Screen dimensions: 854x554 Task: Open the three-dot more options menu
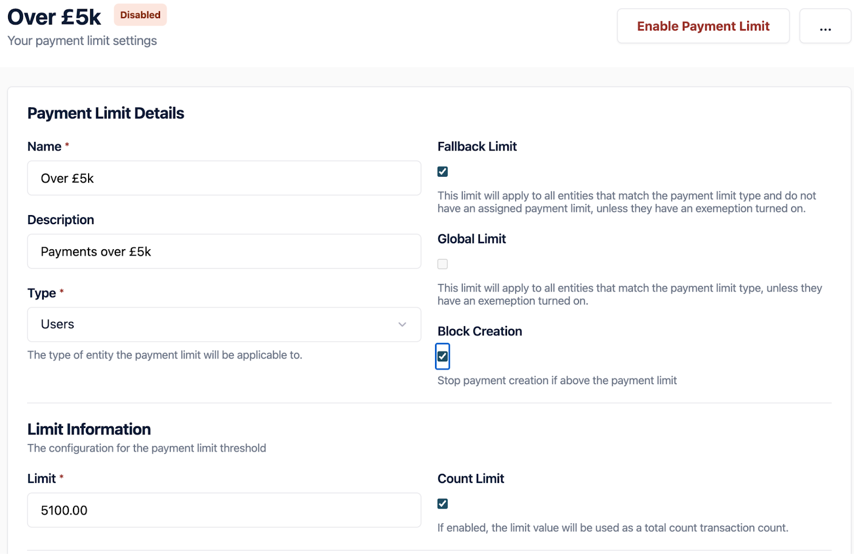coord(825,26)
